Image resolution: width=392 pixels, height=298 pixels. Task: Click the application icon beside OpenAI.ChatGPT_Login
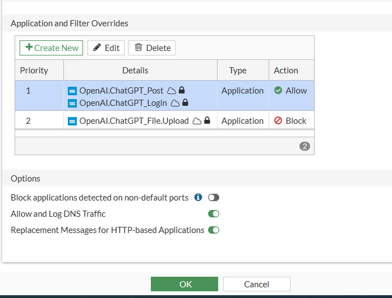pos(72,103)
